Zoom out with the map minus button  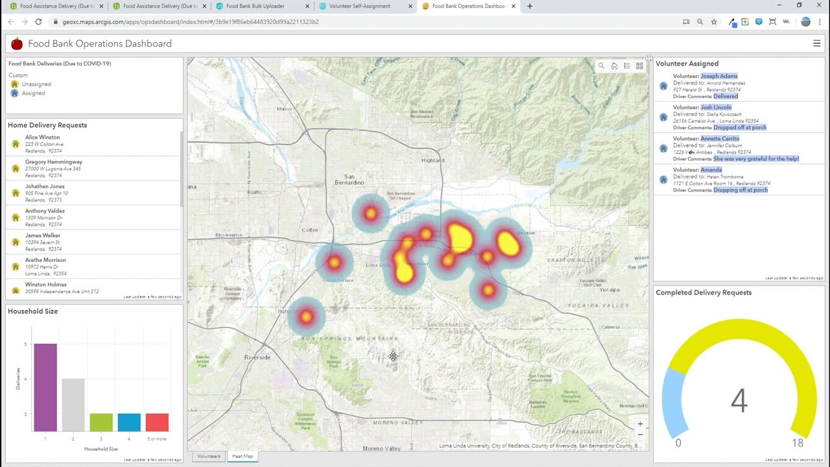640,435
